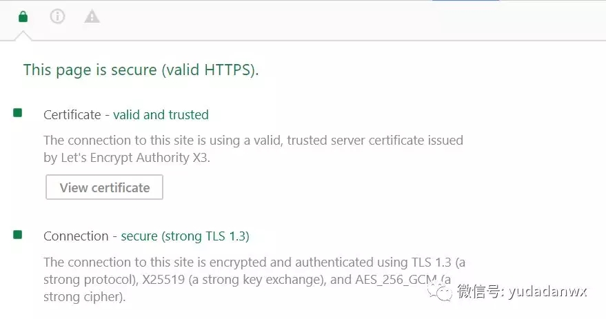Select the green padlock security icon
606x319 pixels.
point(23,17)
